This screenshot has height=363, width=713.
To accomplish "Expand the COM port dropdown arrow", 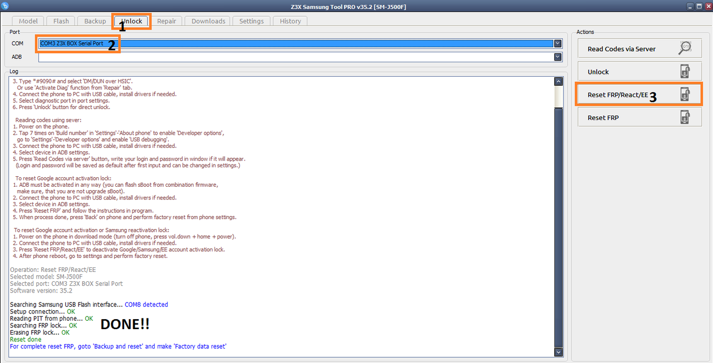I will click(558, 43).
